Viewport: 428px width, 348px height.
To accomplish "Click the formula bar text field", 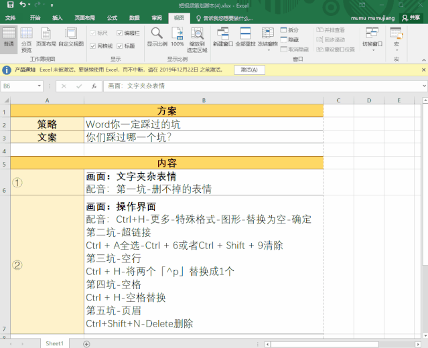I will (x=262, y=86).
